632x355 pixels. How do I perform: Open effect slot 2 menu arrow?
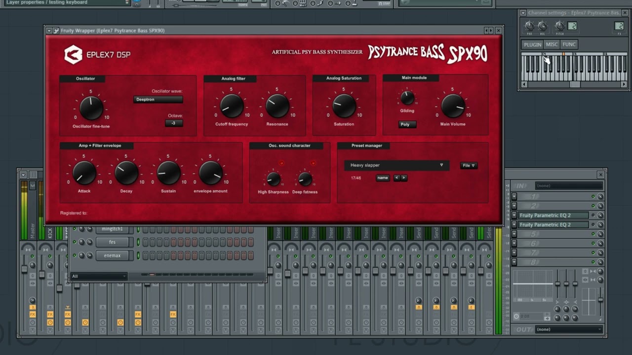pyautogui.click(x=514, y=206)
